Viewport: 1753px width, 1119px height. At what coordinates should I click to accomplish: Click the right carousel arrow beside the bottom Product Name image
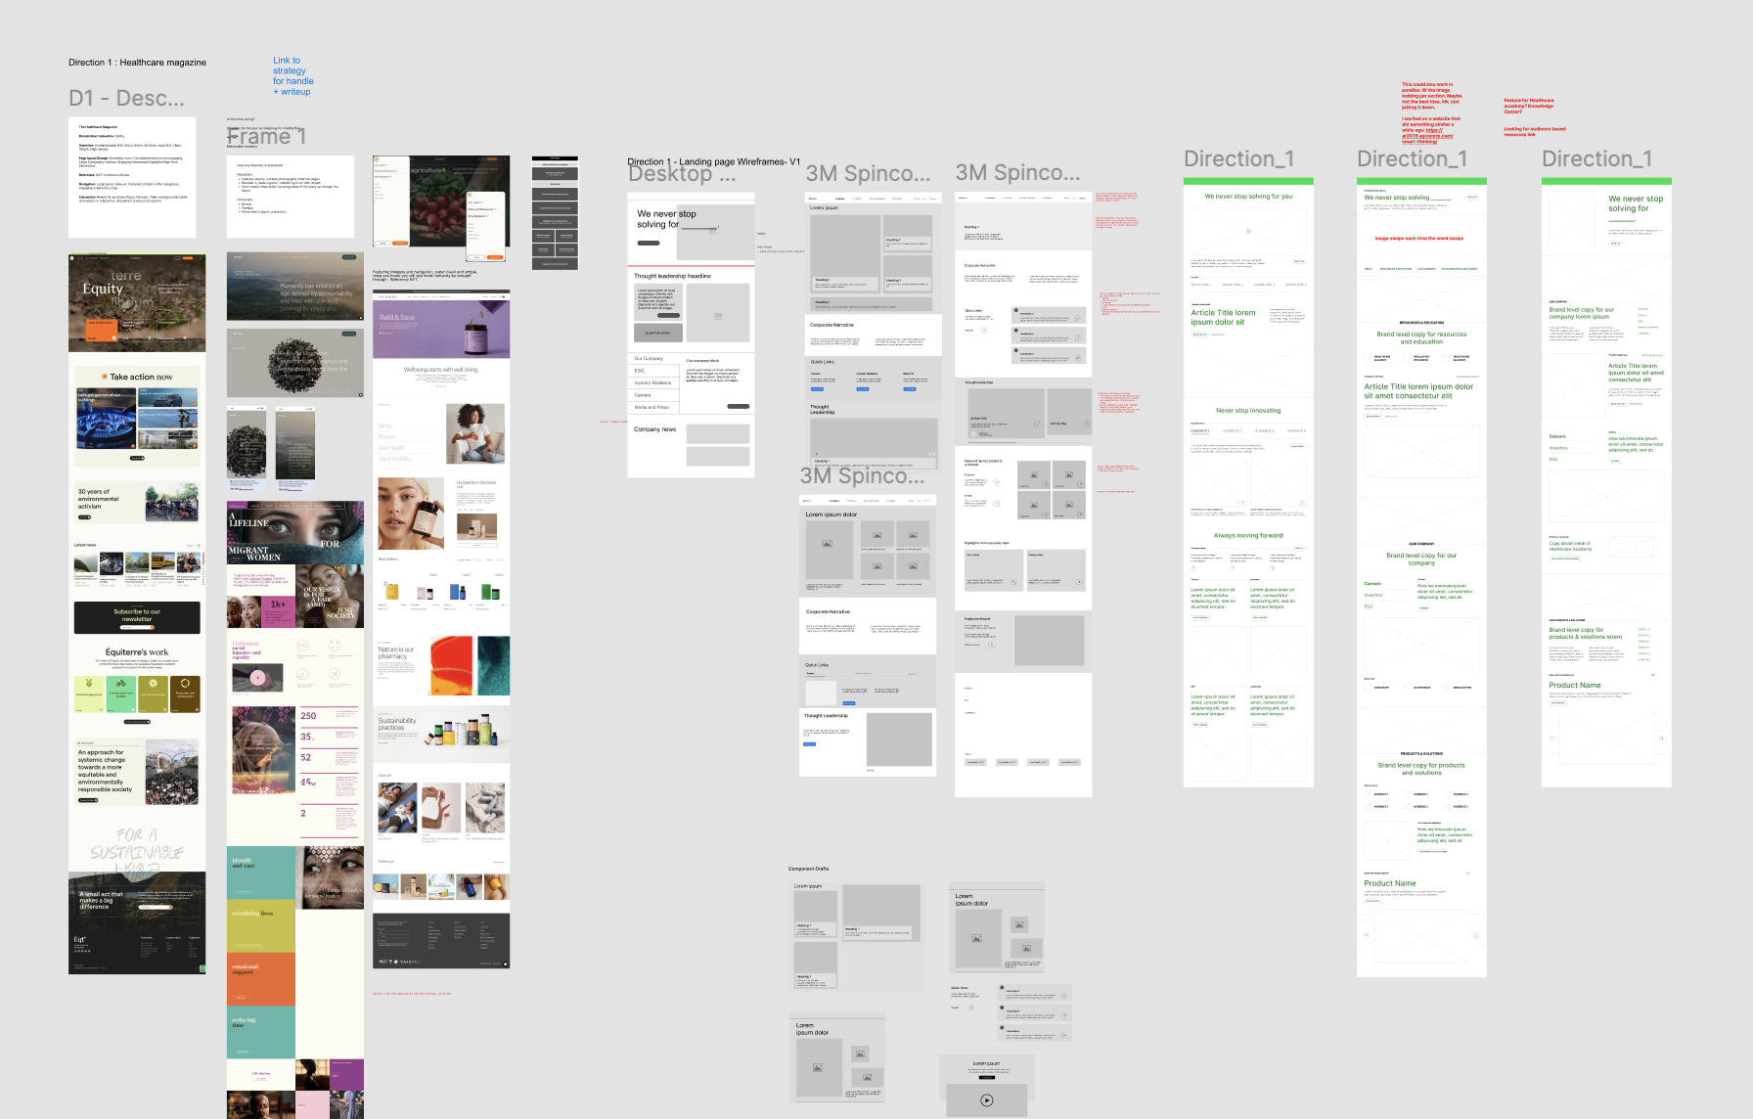[x=1475, y=934]
